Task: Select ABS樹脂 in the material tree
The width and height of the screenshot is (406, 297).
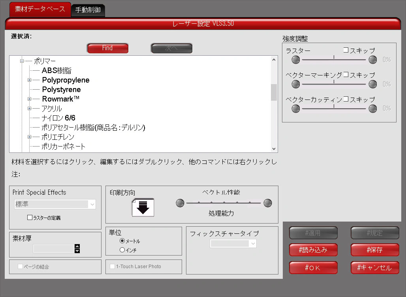Action: [x=56, y=70]
